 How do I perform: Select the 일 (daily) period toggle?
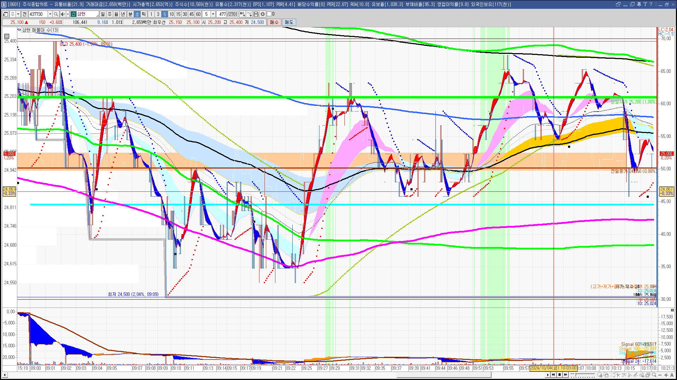click(103, 14)
